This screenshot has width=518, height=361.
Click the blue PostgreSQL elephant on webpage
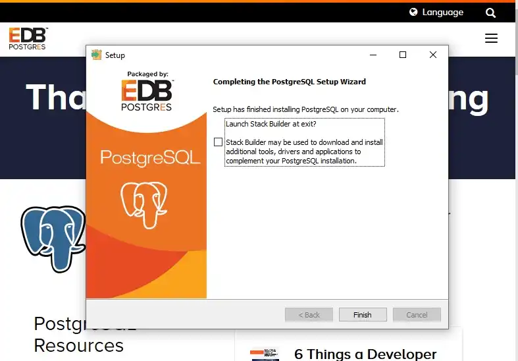pos(53,237)
